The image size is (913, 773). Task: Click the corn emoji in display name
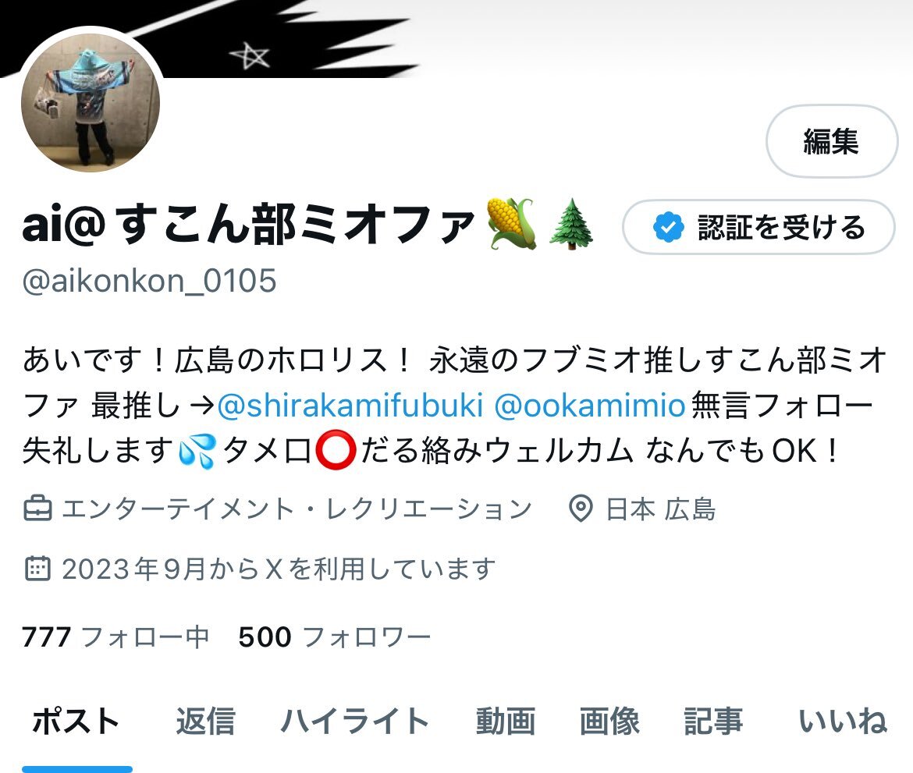pyautogui.click(x=512, y=224)
